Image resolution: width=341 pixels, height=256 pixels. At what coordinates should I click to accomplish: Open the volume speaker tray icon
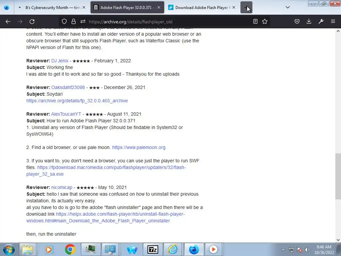point(307,250)
